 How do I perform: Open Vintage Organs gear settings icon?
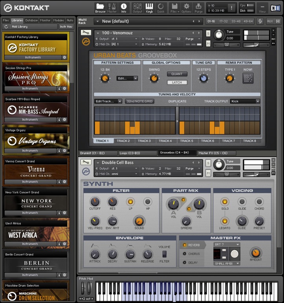click(64, 151)
